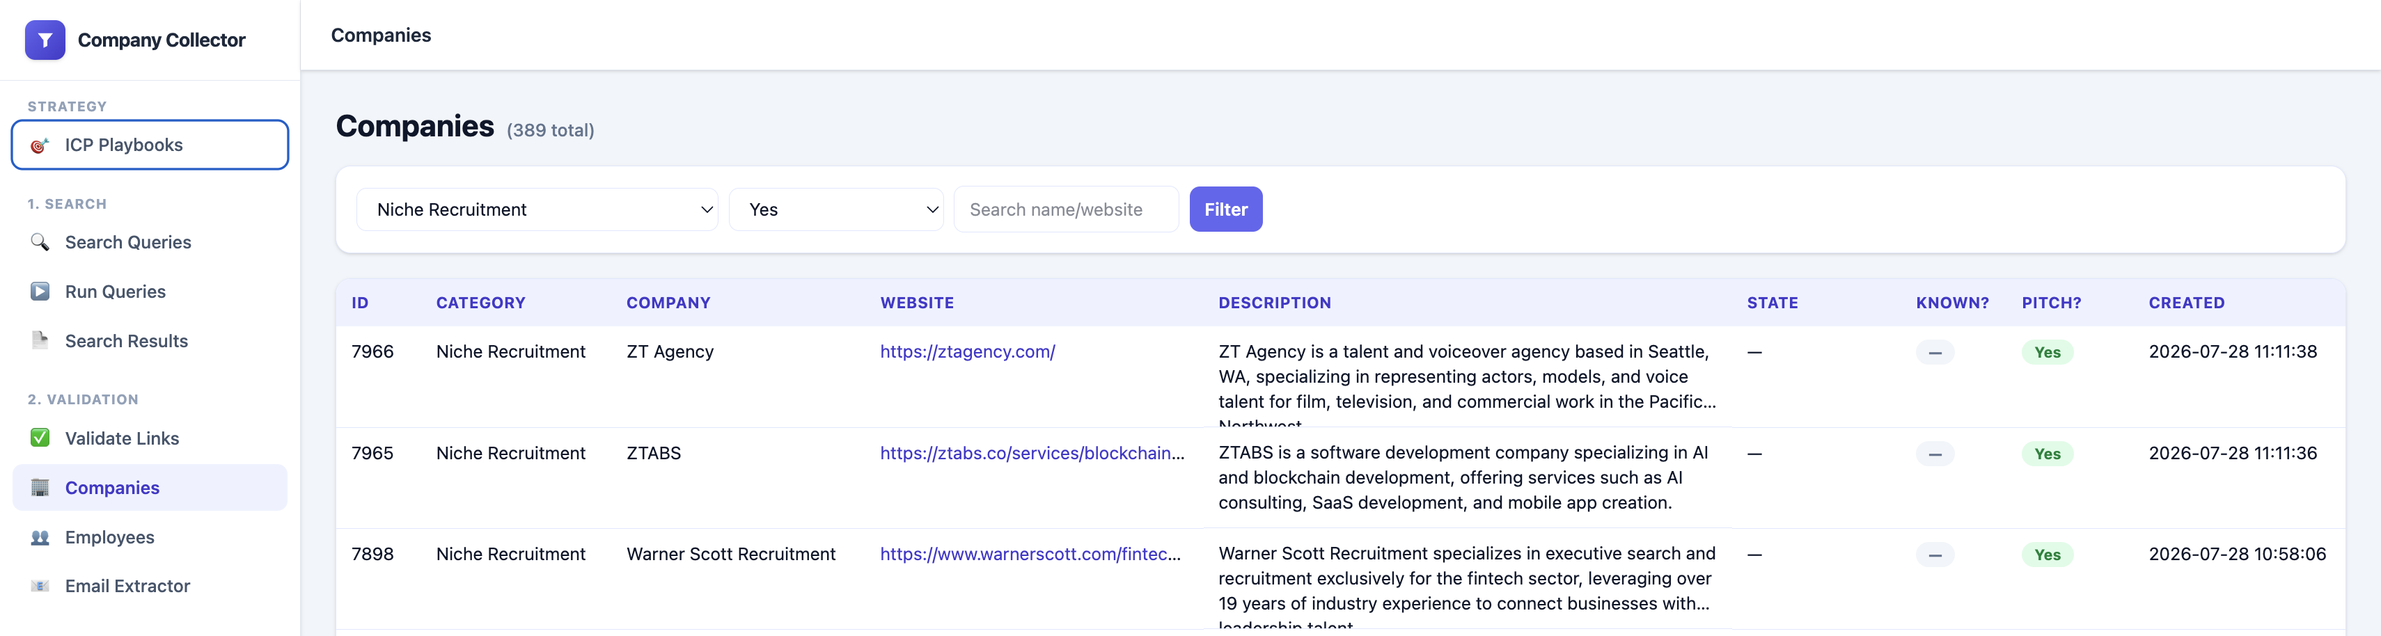Click ID 7898 cell
Image resolution: width=2381 pixels, height=636 pixels.
[x=372, y=554]
